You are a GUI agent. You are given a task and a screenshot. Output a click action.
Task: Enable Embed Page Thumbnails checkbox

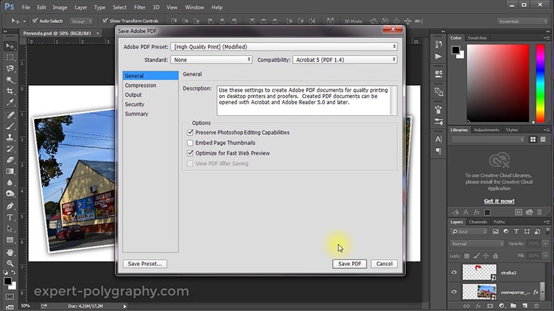(x=190, y=143)
